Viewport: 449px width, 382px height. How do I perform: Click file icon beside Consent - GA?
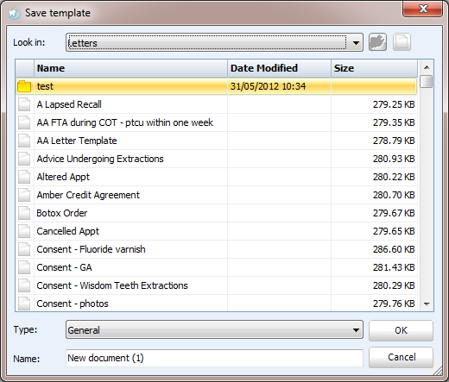click(24, 267)
